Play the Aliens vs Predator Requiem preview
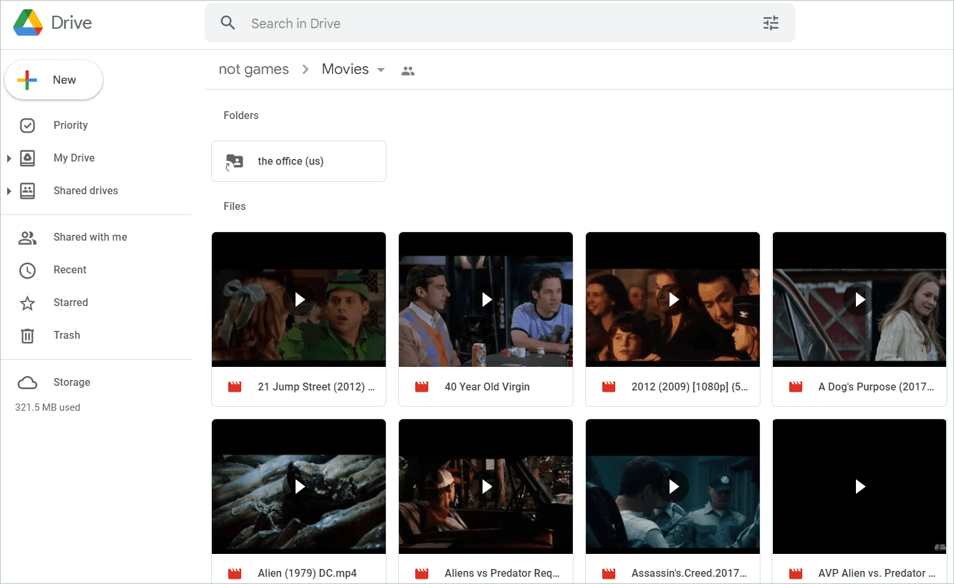The height and width of the screenshot is (584, 954). coord(486,487)
